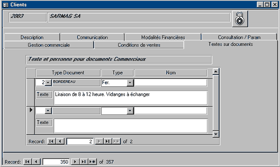This screenshot has height=167, width=280.
Task: Click text box containing Liraison de 8 à 12 heure
Action: (x=131, y=98)
